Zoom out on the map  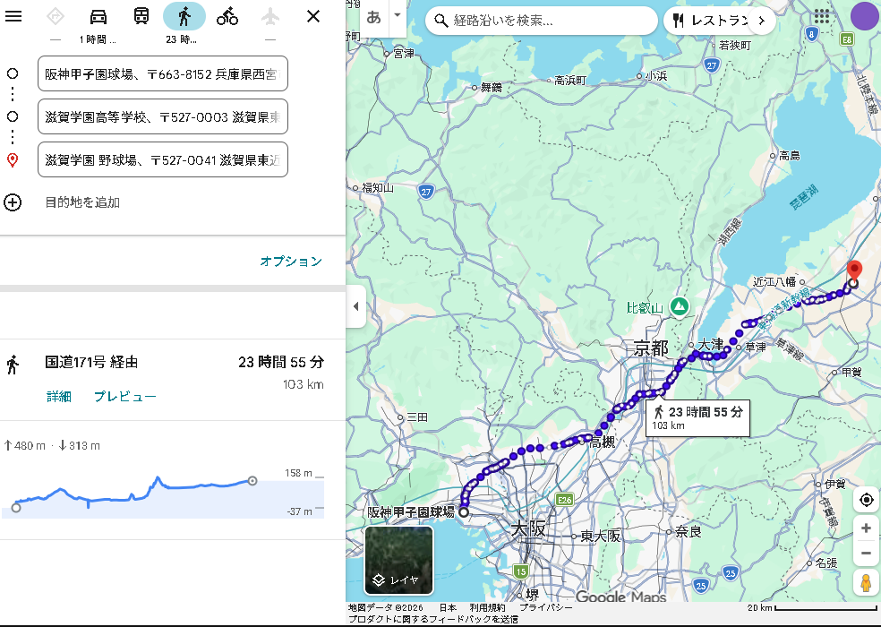[866, 553]
